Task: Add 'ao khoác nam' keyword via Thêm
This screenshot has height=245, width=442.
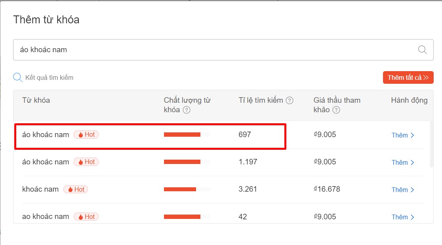Action: point(403,217)
